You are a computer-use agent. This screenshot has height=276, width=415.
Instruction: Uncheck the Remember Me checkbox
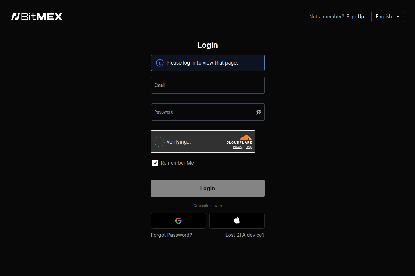155,163
